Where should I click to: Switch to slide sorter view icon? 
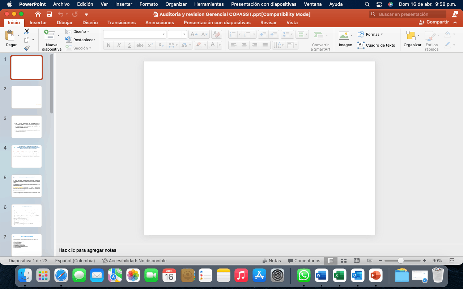point(344,260)
